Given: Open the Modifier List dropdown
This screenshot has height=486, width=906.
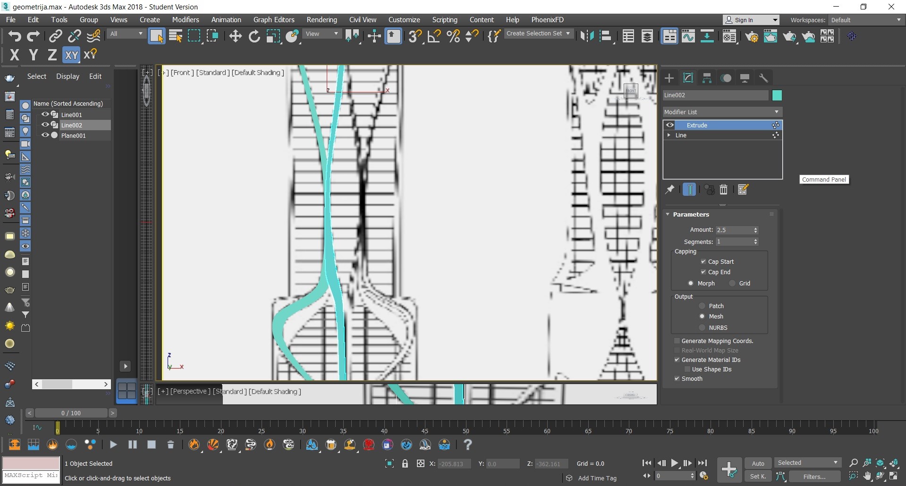Looking at the screenshot, I should (x=722, y=112).
